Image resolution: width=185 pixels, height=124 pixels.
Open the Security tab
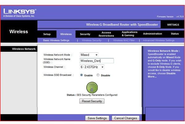85,34
